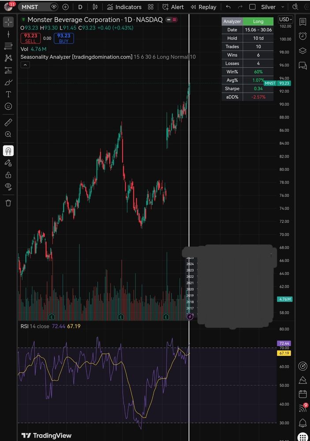Click the MNST 93.23 price label

(x=277, y=83)
